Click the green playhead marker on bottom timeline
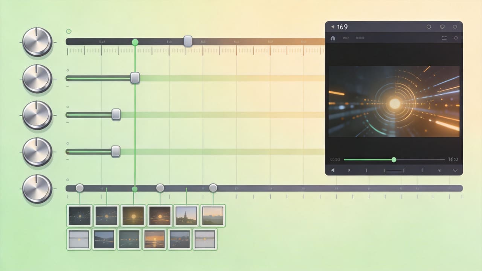Image resolution: width=482 pixels, height=271 pixels. (x=134, y=189)
